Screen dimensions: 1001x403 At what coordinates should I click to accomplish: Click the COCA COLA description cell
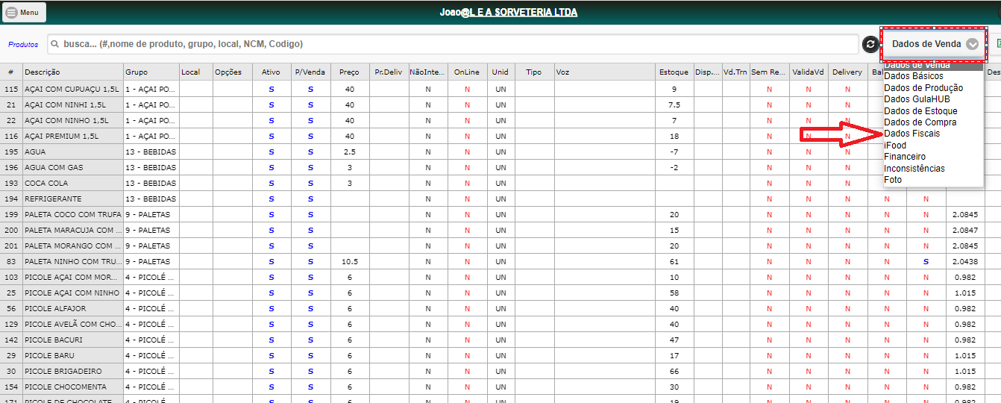tap(72, 184)
